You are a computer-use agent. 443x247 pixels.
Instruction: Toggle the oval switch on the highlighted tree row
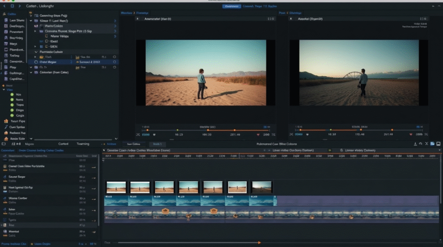[115, 62]
